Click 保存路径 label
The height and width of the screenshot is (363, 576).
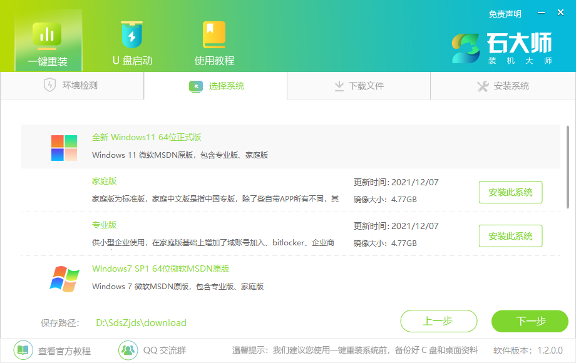click(x=60, y=323)
